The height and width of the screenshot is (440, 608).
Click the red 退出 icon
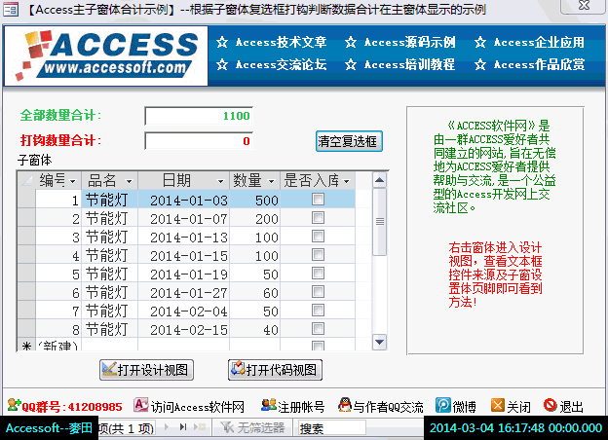tap(550, 405)
